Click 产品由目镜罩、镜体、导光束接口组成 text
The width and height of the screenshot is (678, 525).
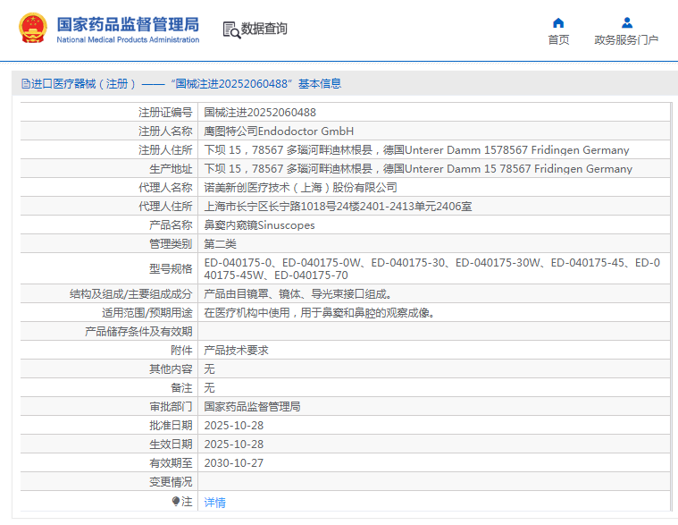[298, 294]
